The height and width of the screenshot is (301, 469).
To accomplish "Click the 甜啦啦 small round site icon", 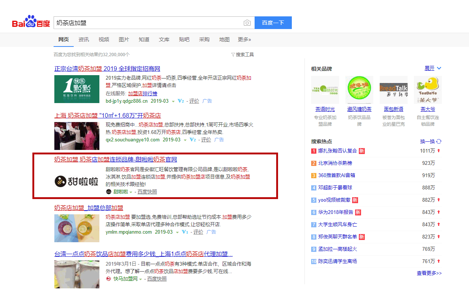I will coord(109,192).
